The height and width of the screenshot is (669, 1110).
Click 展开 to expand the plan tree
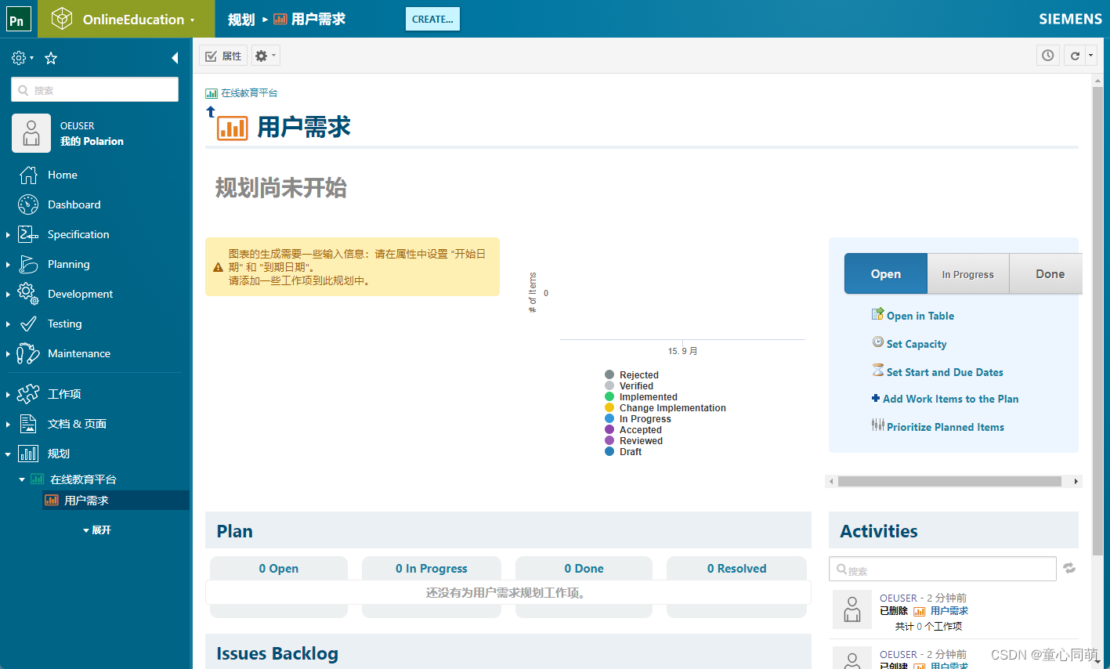100,530
